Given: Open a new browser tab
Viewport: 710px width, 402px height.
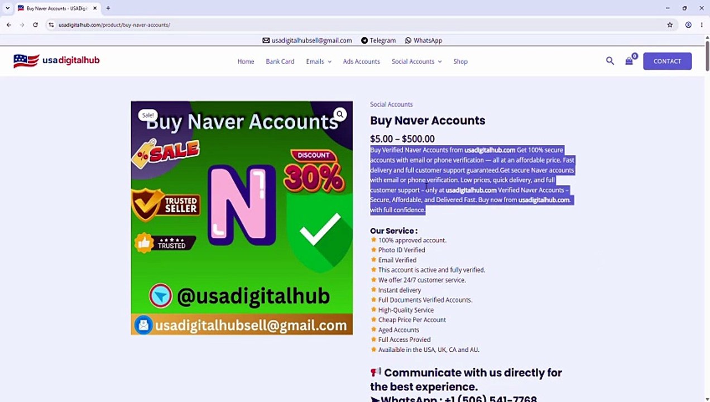Looking at the screenshot, I should (108, 8).
